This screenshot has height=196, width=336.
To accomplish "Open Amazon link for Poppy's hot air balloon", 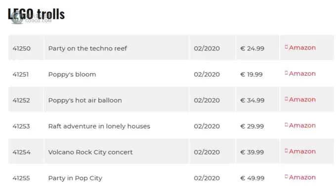I will (302, 99).
